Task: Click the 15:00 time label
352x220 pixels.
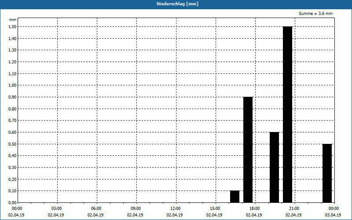Action: [216, 209]
